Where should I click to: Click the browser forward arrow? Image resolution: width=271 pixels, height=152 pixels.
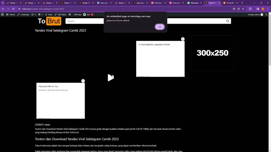pyautogui.click(x=8, y=9)
